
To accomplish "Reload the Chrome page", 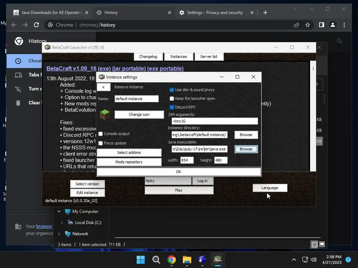I will pos(36,25).
